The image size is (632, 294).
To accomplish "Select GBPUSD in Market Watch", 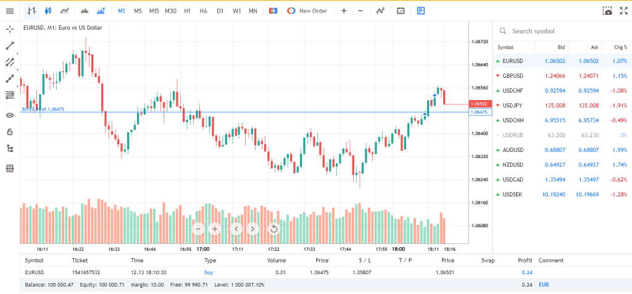I will click(562, 76).
